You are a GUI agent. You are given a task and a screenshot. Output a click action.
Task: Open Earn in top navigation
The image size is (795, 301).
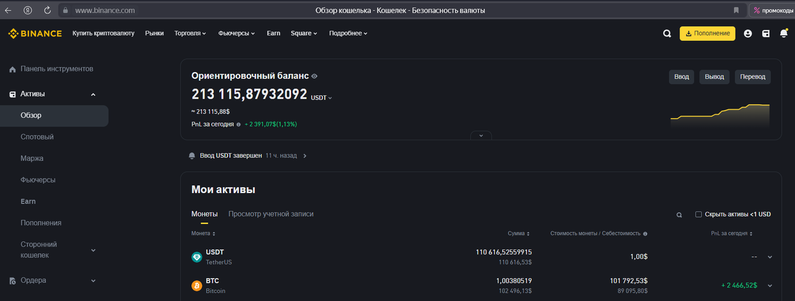(273, 34)
